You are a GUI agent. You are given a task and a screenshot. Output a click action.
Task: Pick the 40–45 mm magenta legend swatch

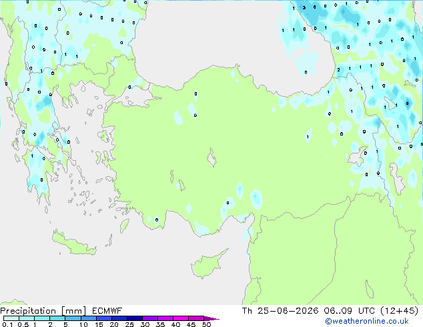coord(181,318)
